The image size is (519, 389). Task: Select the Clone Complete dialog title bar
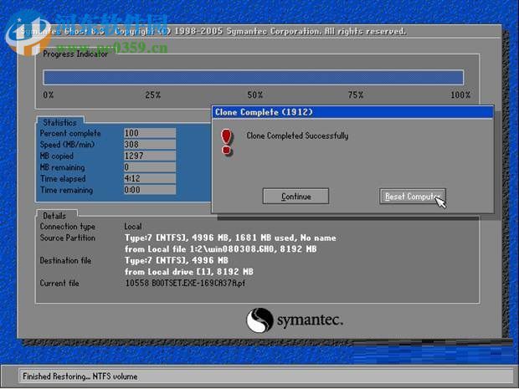(352, 111)
